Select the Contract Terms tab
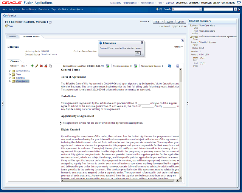 click(31, 37)
